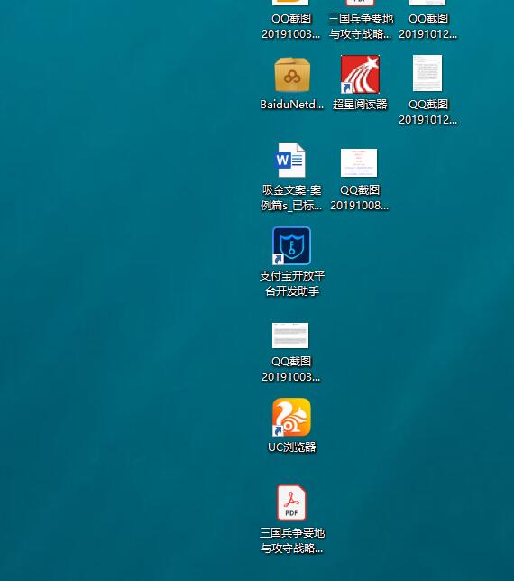Click the QQ截图20191003 label above BaiduNetdisk
514x581 pixels.
coord(291,26)
